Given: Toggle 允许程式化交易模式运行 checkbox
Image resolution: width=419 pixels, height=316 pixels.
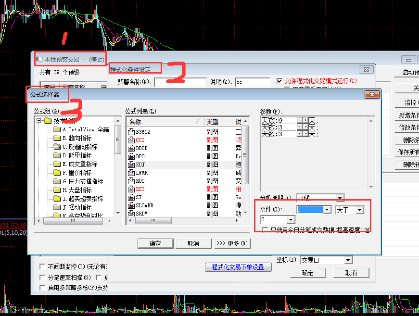Looking at the screenshot, I should pyautogui.click(x=279, y=81).
